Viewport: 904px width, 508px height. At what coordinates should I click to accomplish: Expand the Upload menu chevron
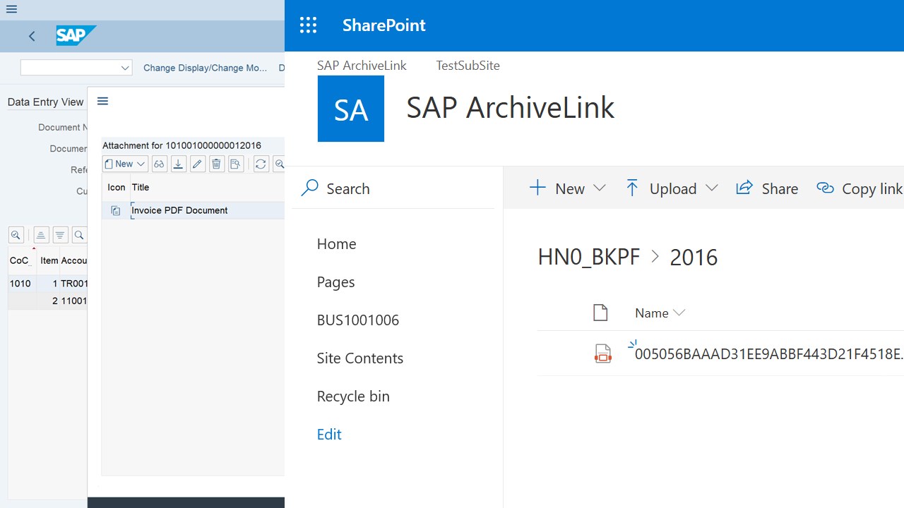tap(712, 188)
